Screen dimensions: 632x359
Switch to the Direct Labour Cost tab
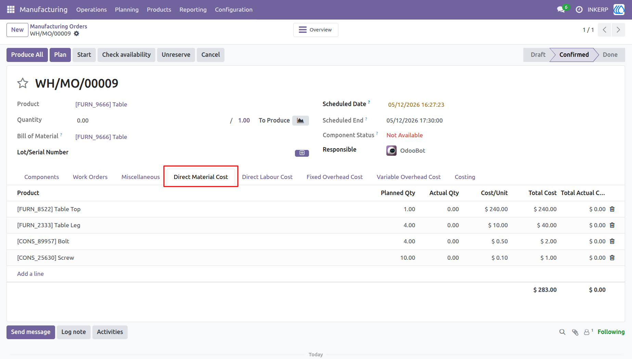(x=267, y=177)
